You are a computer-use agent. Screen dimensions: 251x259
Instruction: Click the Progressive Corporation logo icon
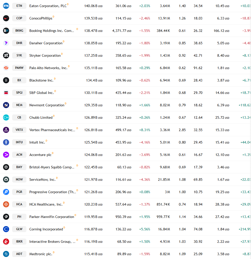click(x=6, y=192)
